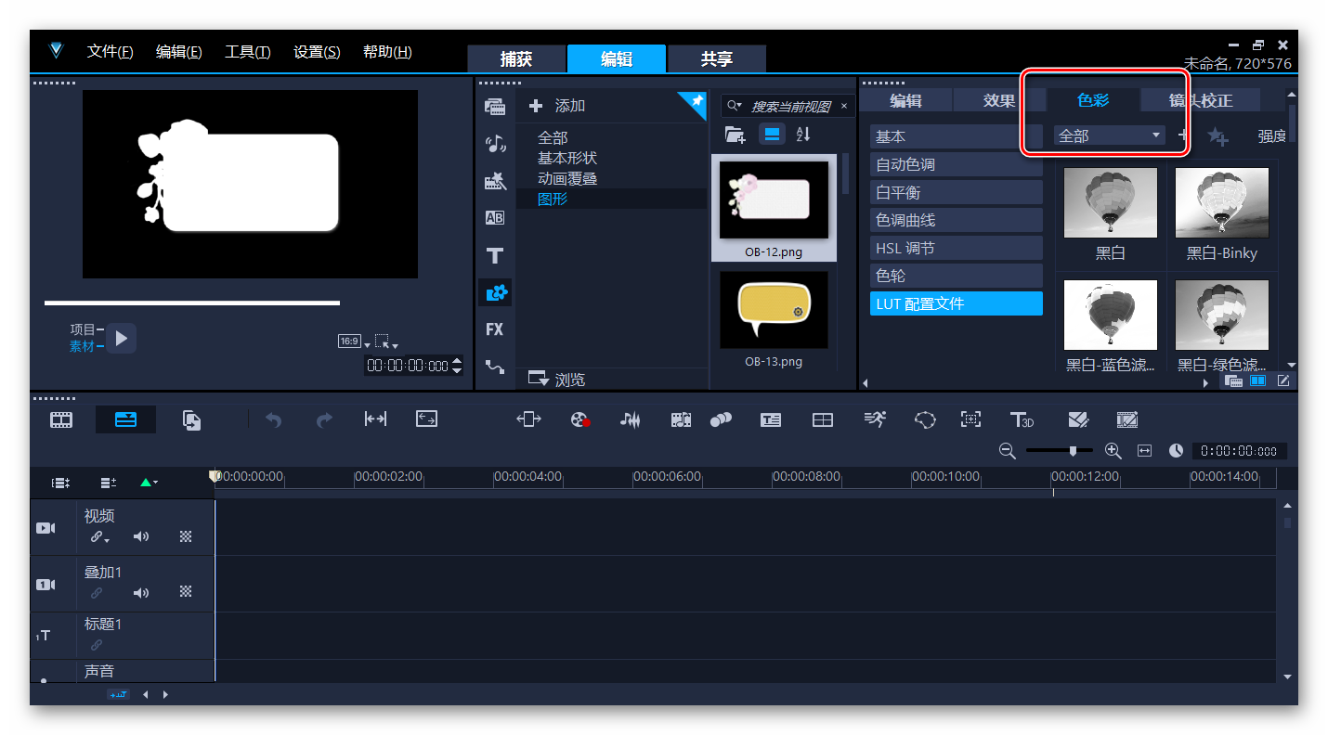Open the Sound Mixer waveform tool
Screen dimensions: 1328x735
pyautogui.click(x=631, y=420)
